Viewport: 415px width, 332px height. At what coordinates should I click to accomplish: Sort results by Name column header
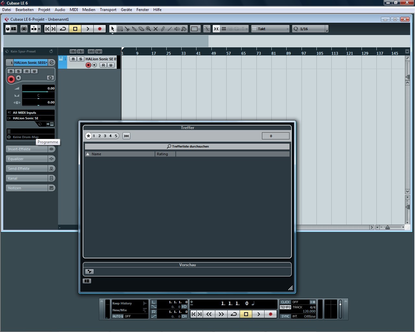(120, 154)
